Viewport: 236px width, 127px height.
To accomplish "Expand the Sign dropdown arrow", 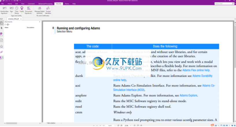I will click(12, 13).
